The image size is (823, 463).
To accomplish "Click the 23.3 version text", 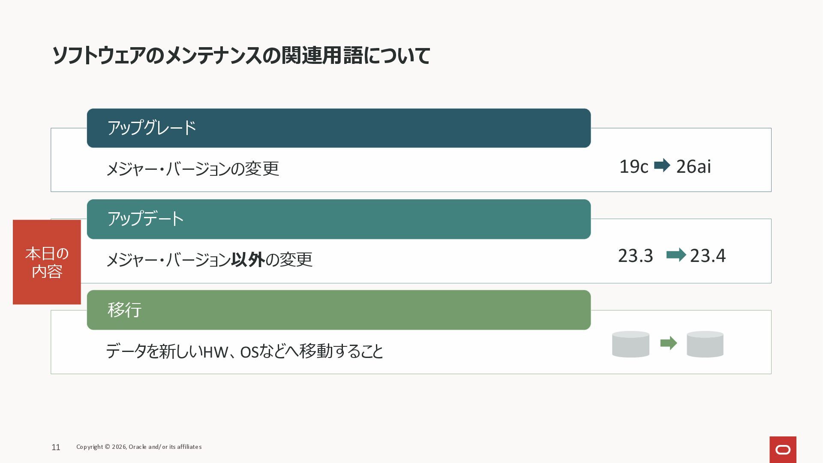I will pos(635,256).
